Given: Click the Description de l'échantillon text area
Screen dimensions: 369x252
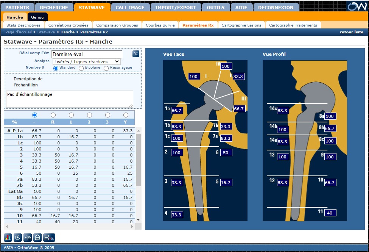Looking at the screenshot, I should [69, 99].
